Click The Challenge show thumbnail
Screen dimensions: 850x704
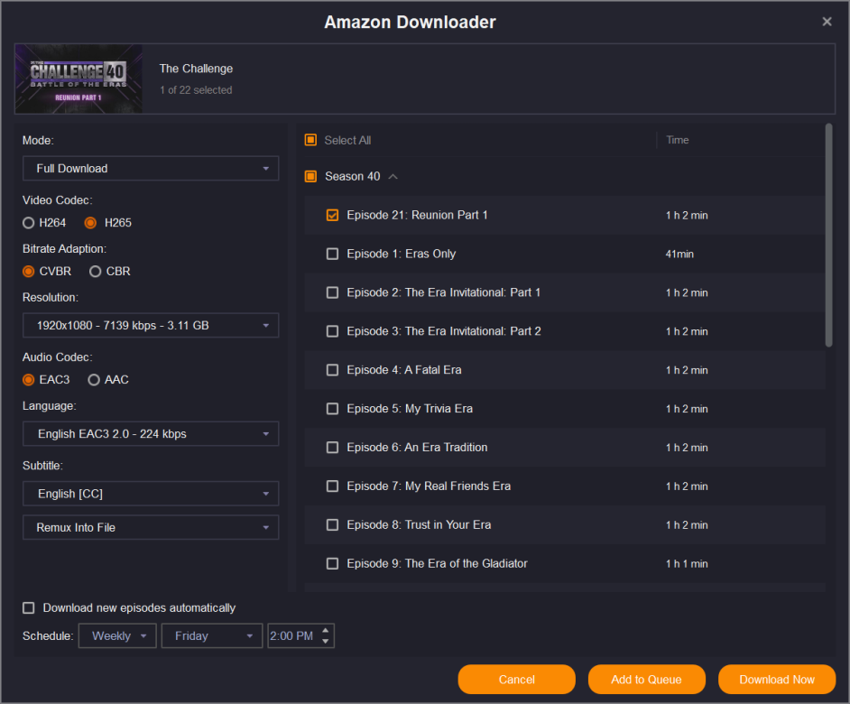(79, 79)
